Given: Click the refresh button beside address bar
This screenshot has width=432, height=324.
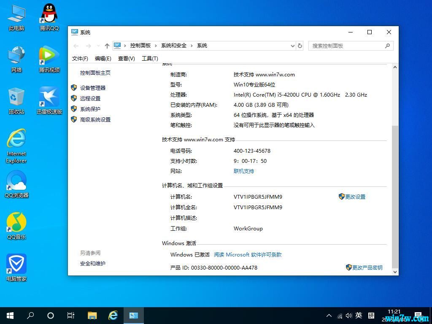Looking at the screenshot, I should click(x=300, y=46).
